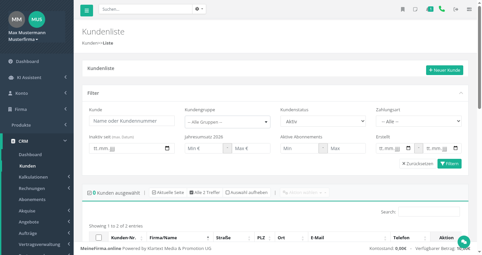482x255 pixels.
Task: Sort table by Straße column
Action: [234, 238]
